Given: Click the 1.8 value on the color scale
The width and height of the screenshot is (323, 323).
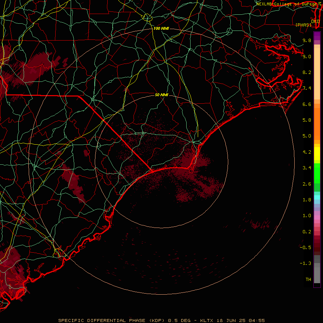Looking at the screenshot, I should [x=307, y=200].
